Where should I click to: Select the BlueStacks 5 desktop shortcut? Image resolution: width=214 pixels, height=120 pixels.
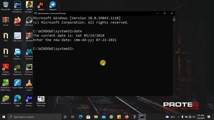(6, 100)
